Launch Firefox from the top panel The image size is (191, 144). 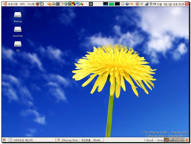pos(38,4)
